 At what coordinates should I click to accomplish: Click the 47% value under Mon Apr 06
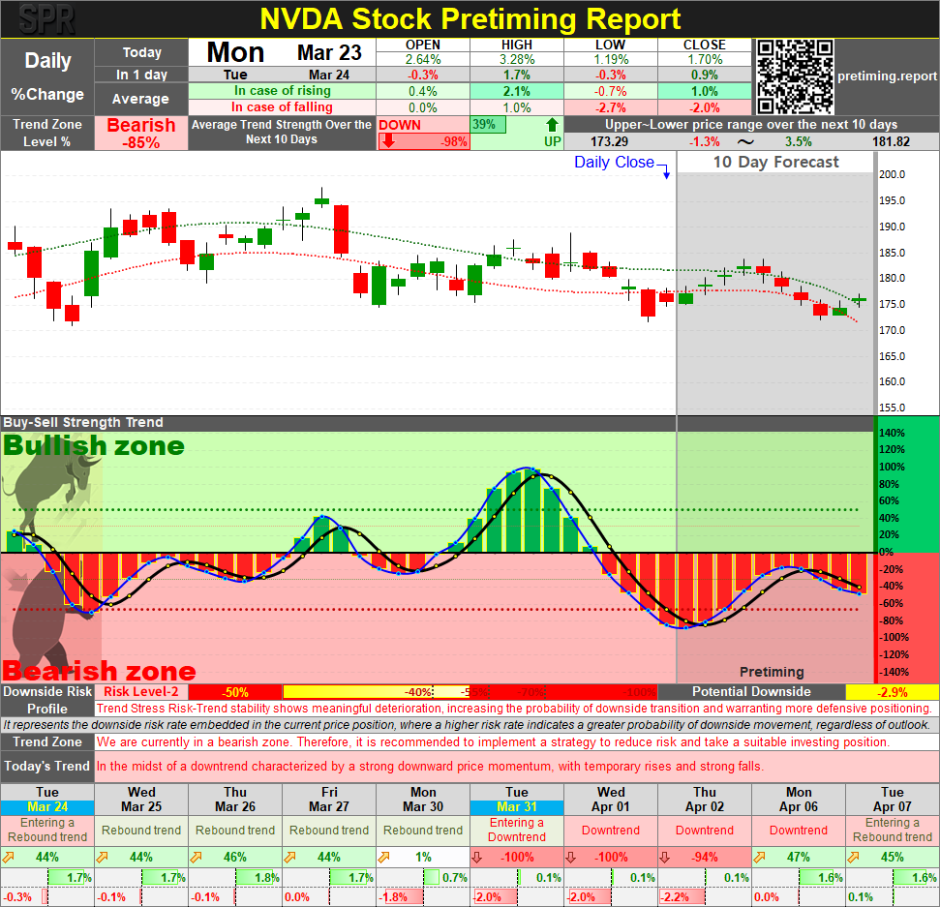pyautogui.click(x=799, y=858)
